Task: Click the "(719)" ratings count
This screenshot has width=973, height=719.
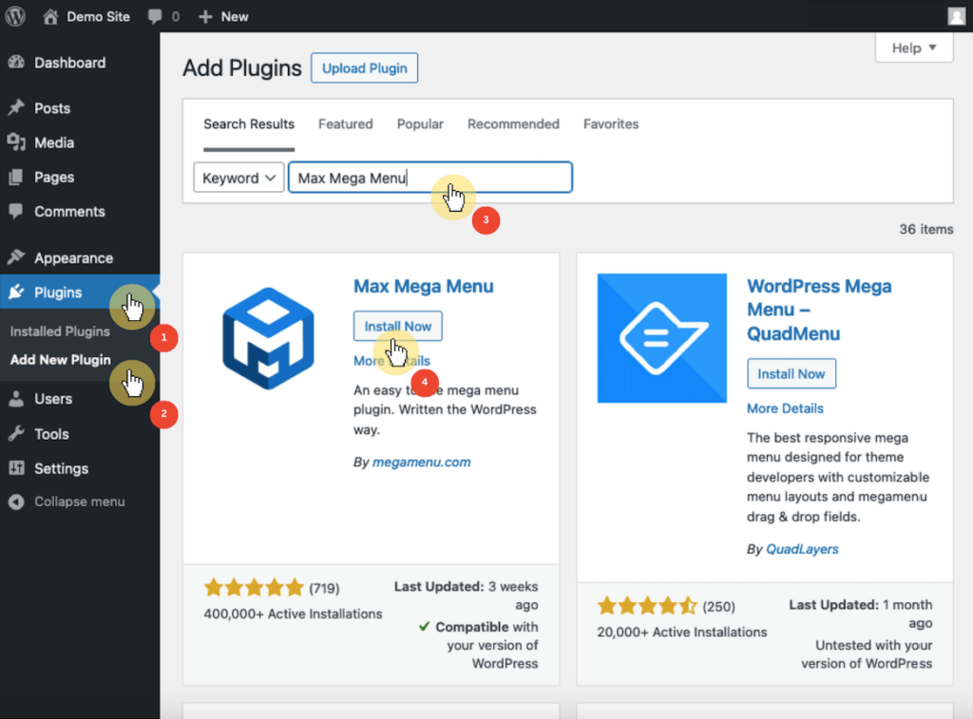Action: (325, 588)
